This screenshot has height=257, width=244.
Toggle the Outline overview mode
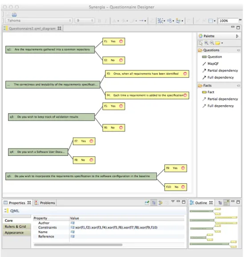227,203
